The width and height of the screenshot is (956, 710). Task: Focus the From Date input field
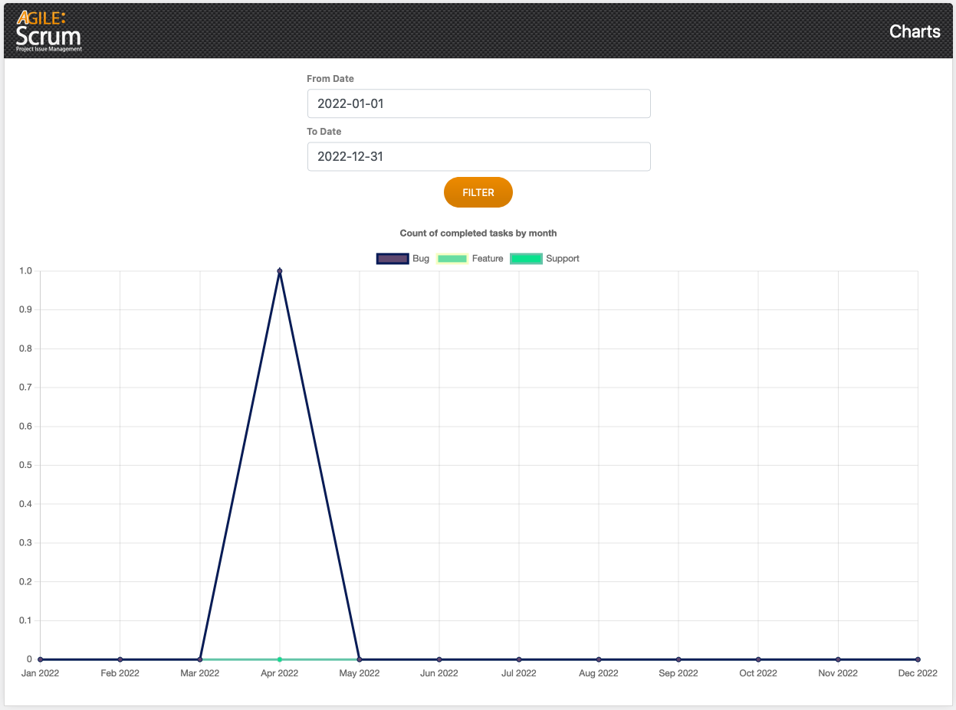(x=478, y=103)
